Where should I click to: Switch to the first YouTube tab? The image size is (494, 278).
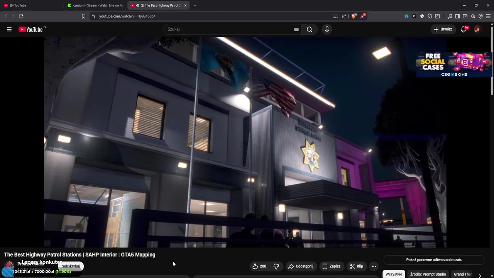(x=32, y=5)
